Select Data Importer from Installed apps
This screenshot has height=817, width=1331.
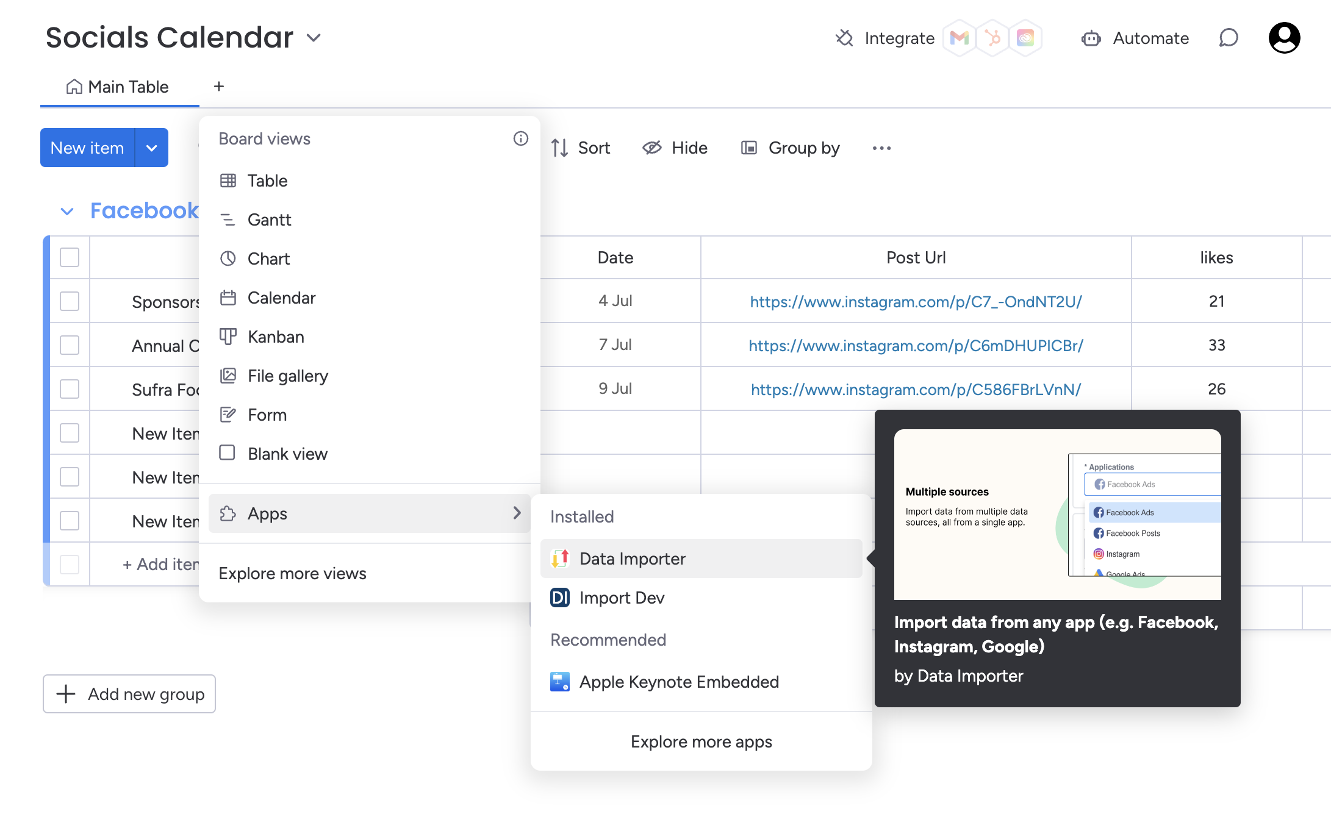[701, 558]
